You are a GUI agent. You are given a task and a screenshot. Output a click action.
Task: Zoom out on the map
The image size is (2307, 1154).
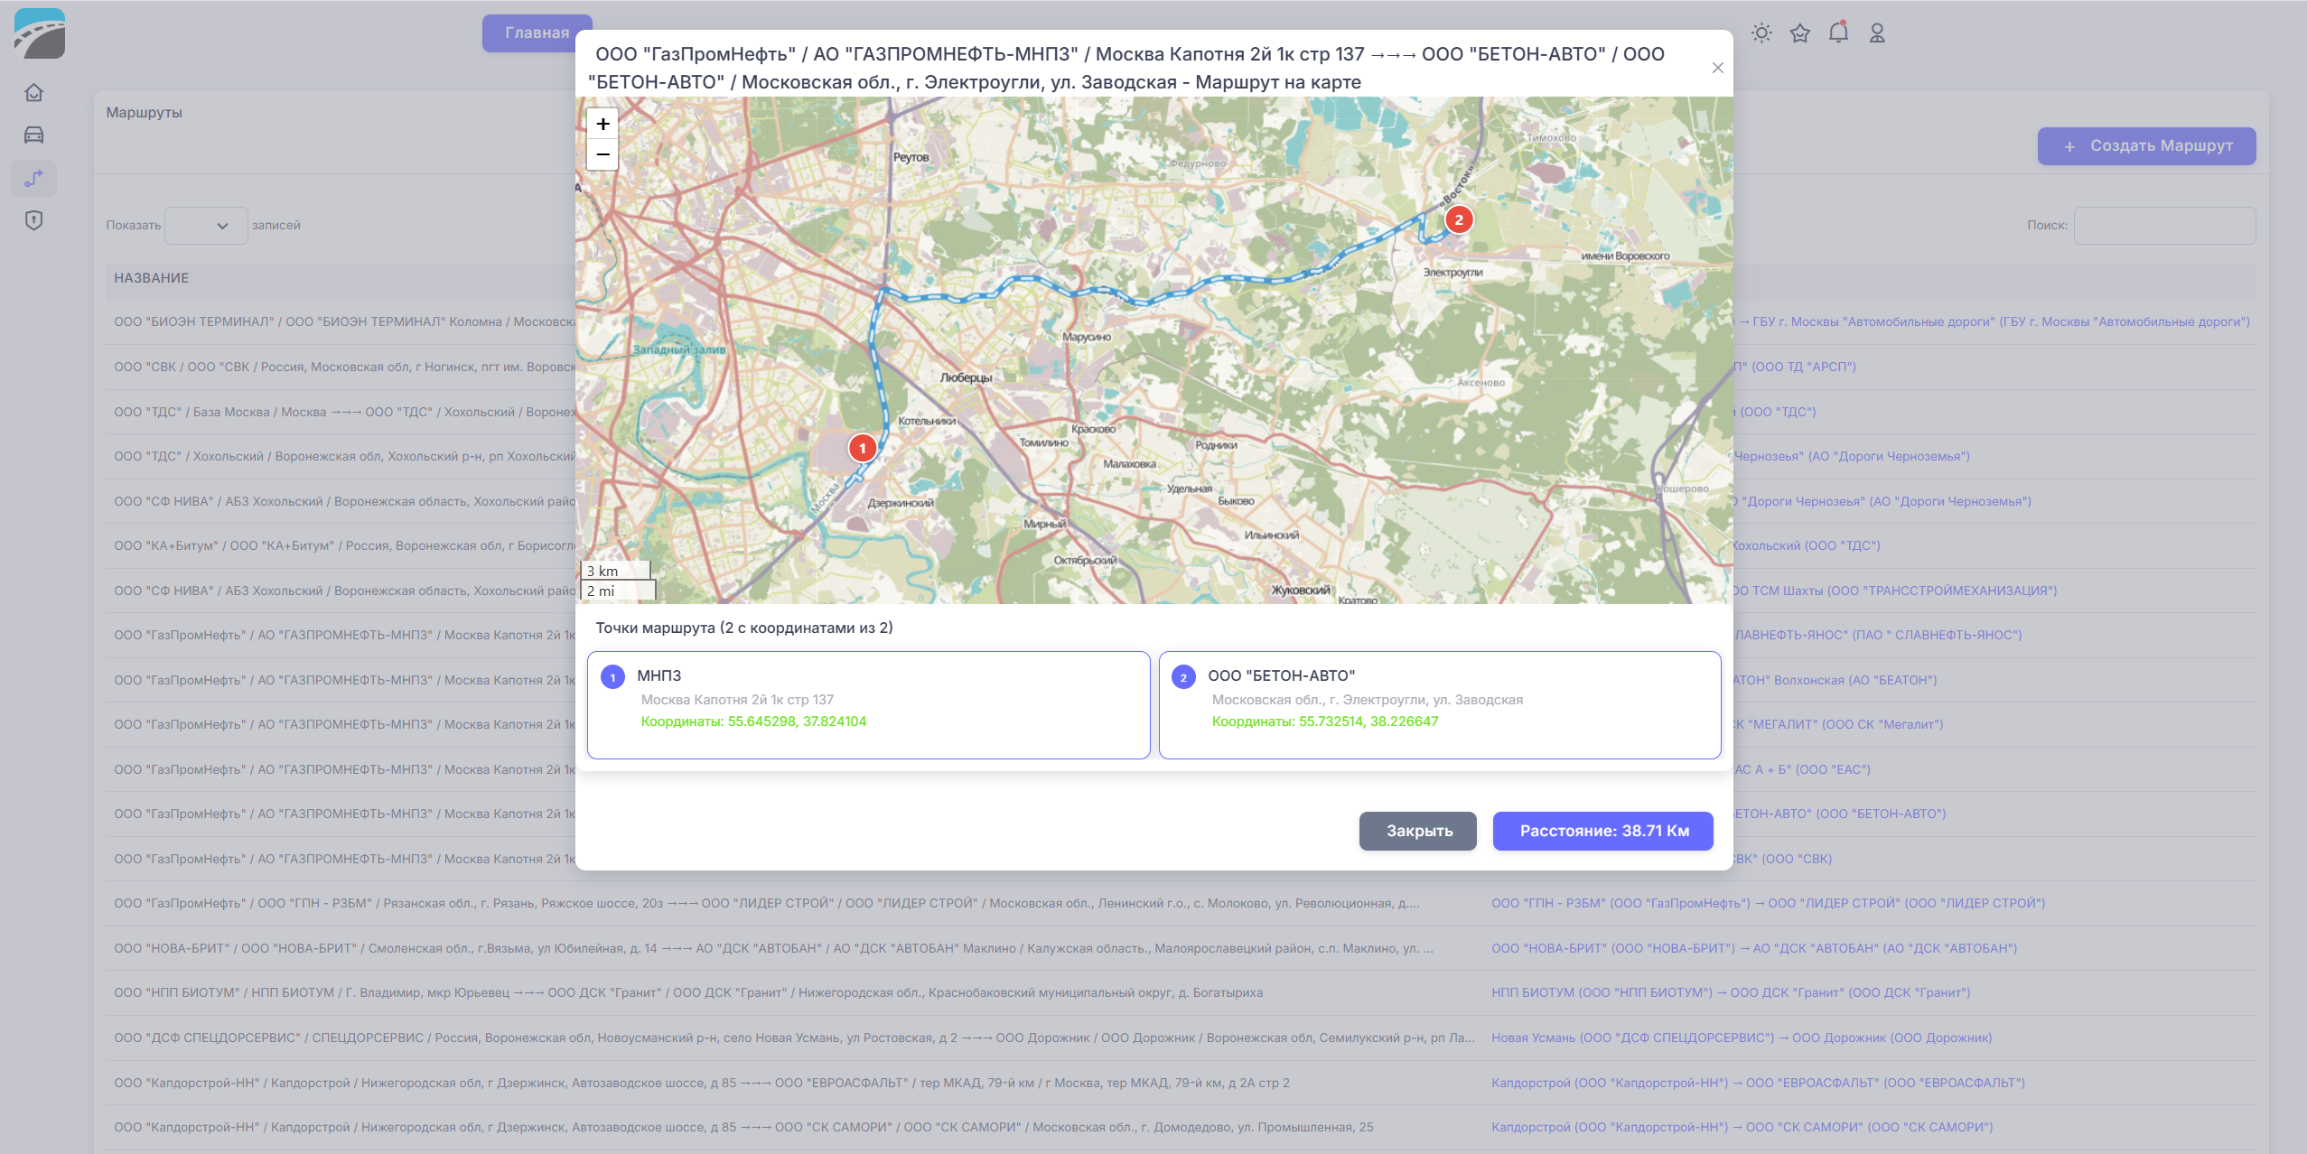pyautogui.click(x=602, y=154)
